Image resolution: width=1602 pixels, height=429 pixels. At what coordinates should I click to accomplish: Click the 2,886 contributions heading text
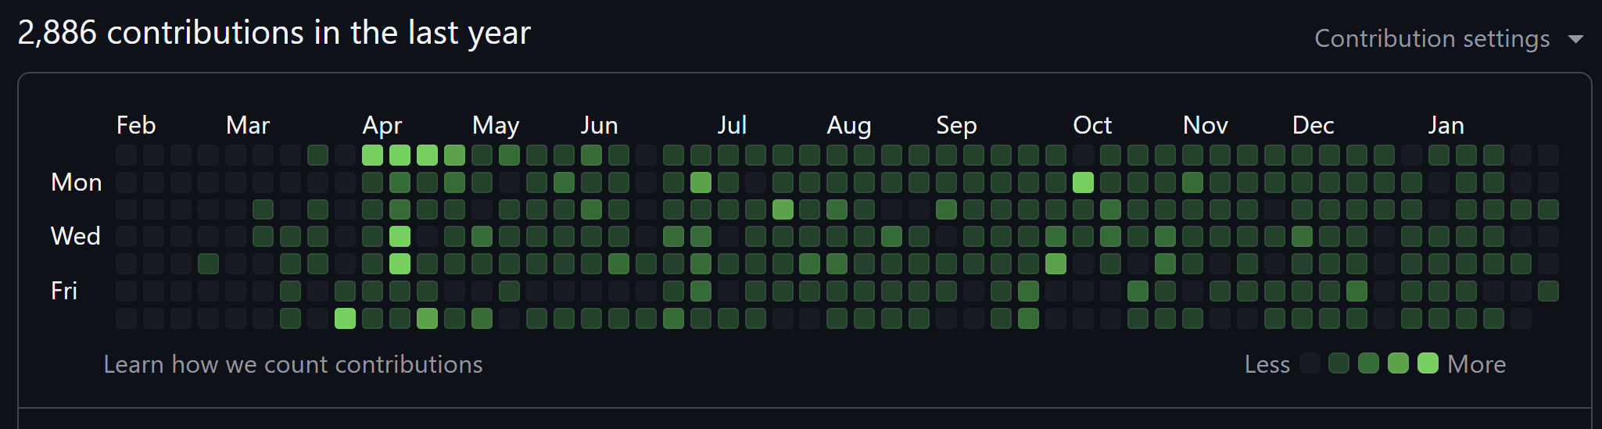tap(274, 33)
